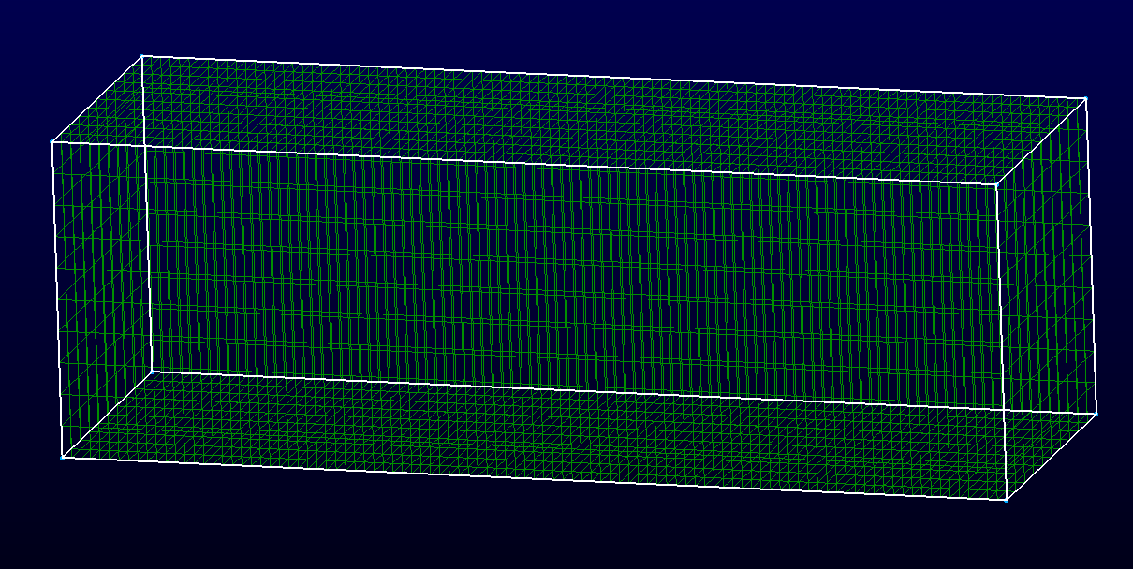This screenshot has width=1133, height=569.
Task: Select the rightmost vertical white edge of the box
Action: [1092, 255]
